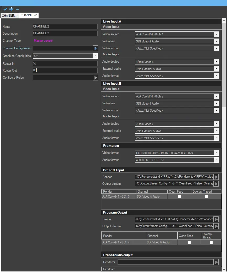Click the checkmark apply icon in toolbar
227x272 pixels.
point(5,9)
